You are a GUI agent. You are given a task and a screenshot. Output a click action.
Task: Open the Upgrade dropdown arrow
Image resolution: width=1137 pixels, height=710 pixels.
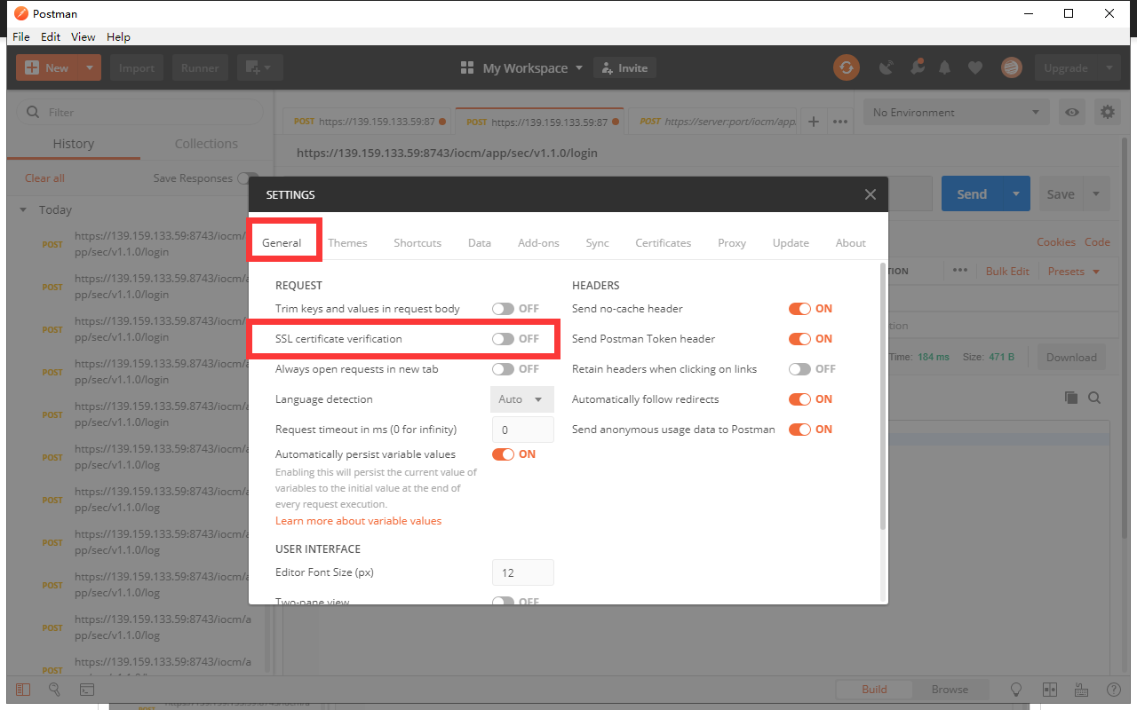coord(1109,67)
